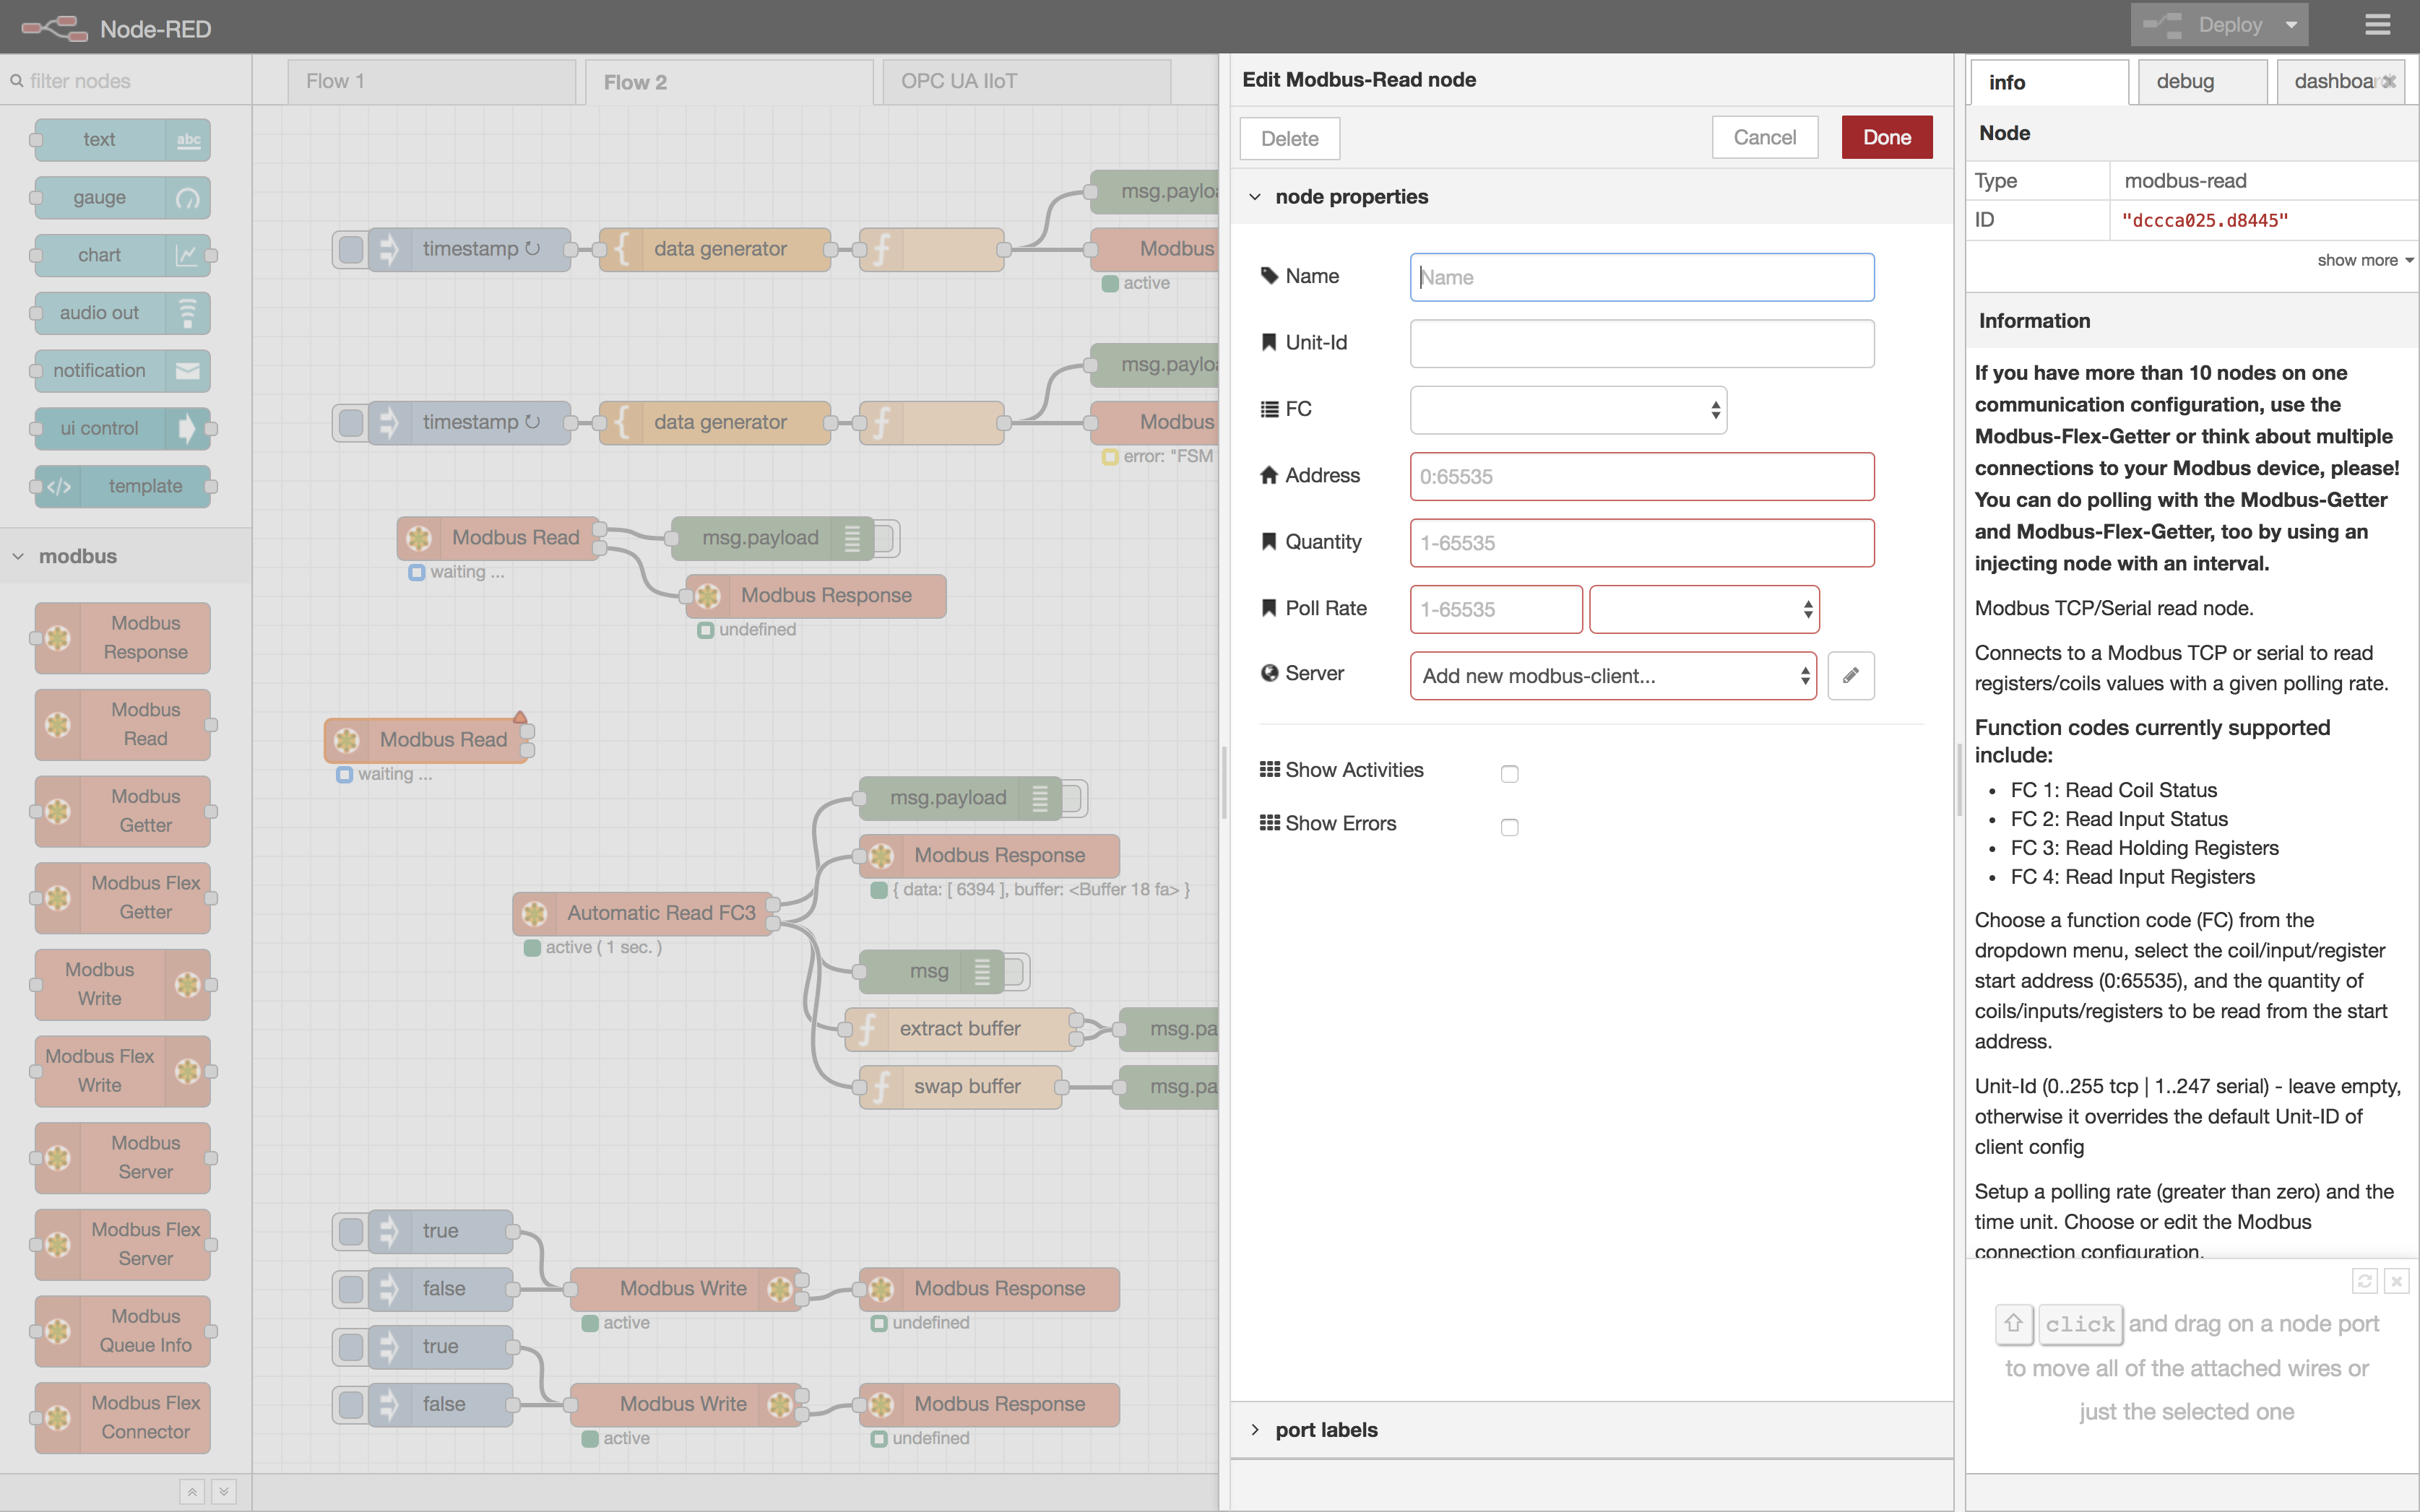Collapse the node properties section
The image size is (2420, 1512).
click(x=1256, y=196)
